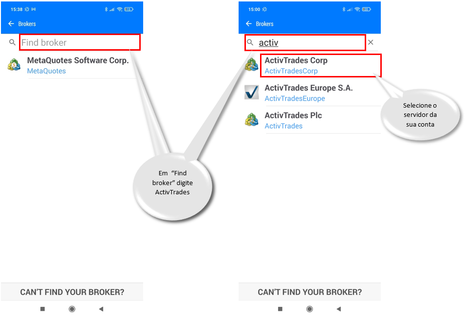
Task: Click the ActivTrades Europe checkmark logo
Action: 252,92
